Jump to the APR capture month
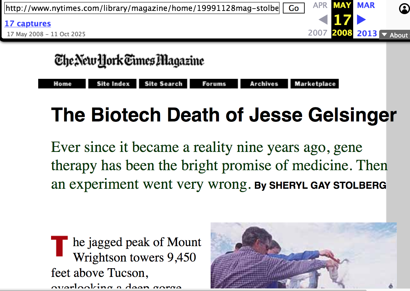The width and height of the screenshot is (410, 291). coord(320,5)
